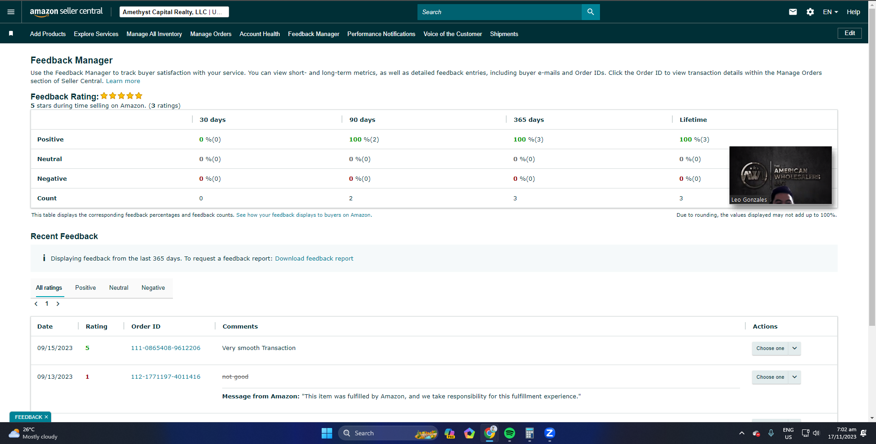
Task: Open the notifications bell in tray
Action: [x=863, y=433]
